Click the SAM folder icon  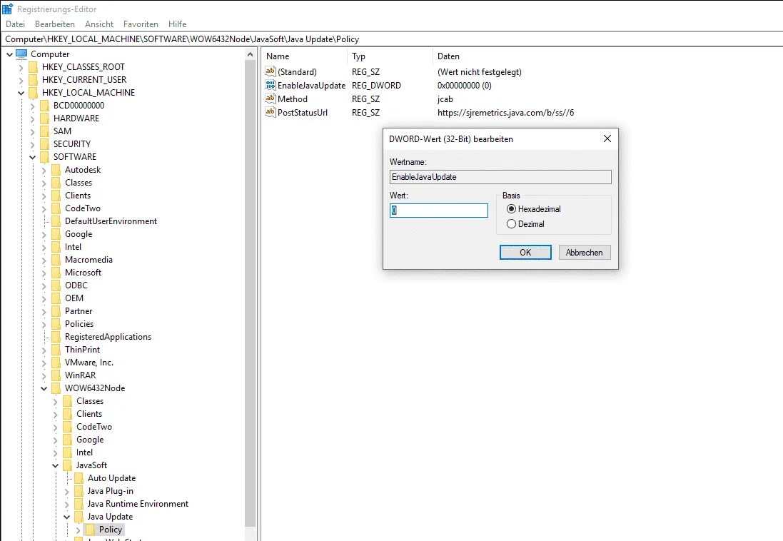pos(44,131)
